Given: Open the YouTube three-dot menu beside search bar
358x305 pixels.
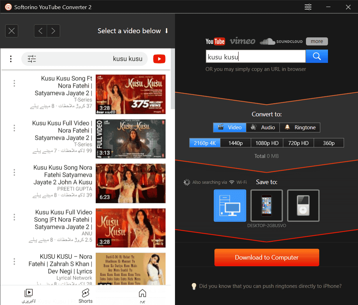Looking at the screenshot, I should (x=11, y=59).
